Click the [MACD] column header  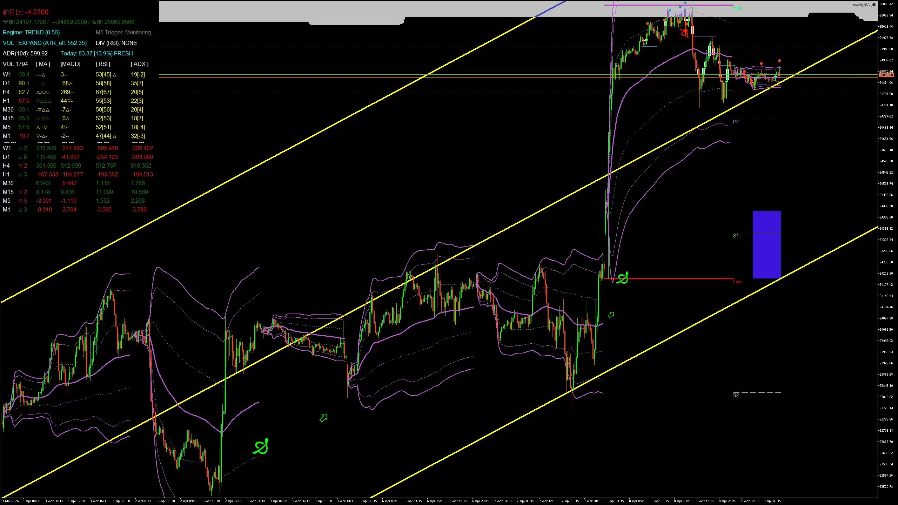pyautogui.click(x=70, y=64)
